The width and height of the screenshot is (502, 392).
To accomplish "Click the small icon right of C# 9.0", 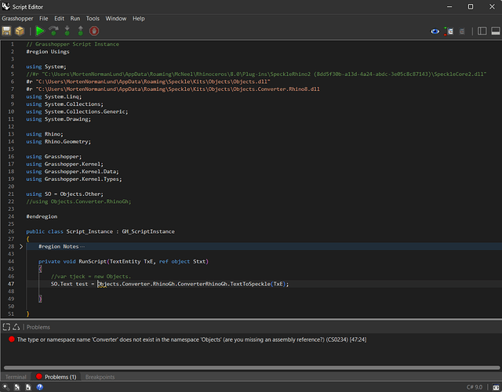I will pos(496,387).
